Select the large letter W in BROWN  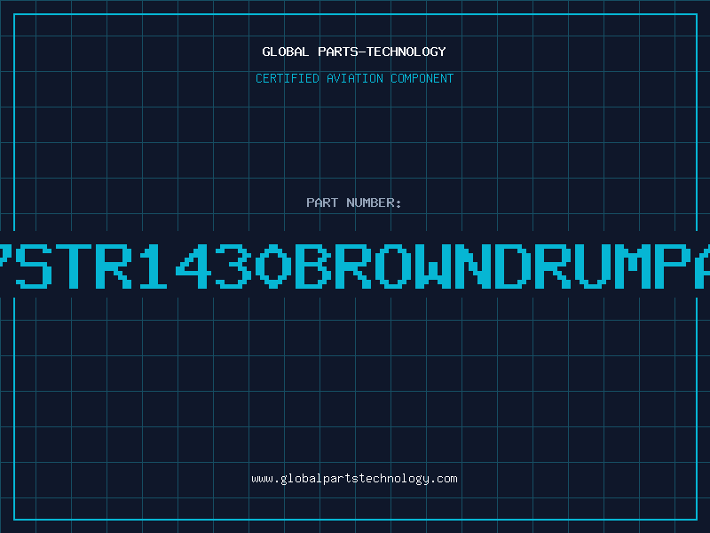pos(432,266)
